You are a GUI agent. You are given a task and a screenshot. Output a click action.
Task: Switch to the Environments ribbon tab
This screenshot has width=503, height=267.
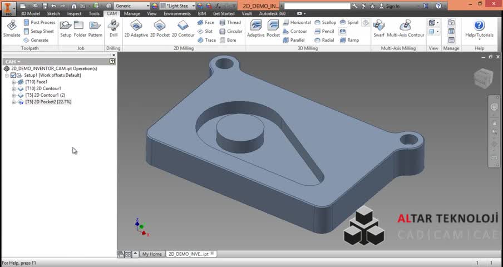(177, 13)
